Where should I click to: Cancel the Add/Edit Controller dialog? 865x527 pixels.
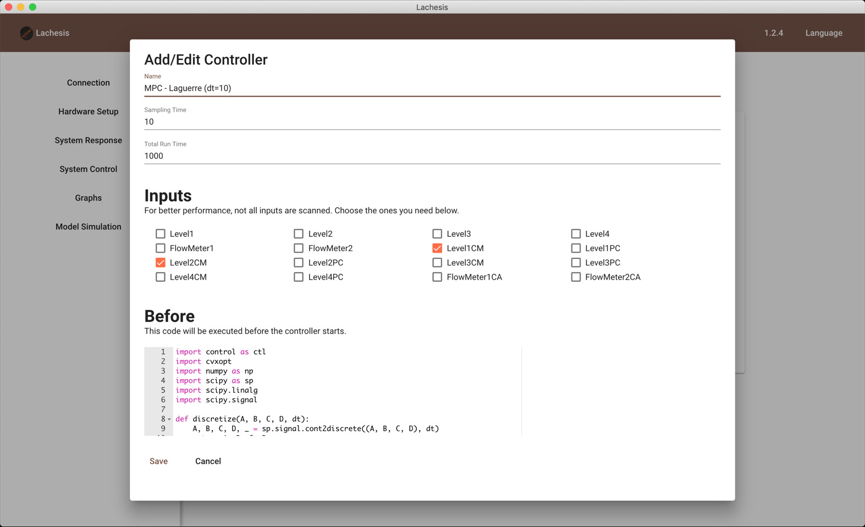tap(208, 461)
